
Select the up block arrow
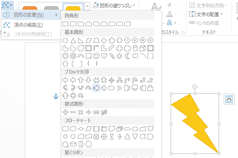[x=81, y=80]
